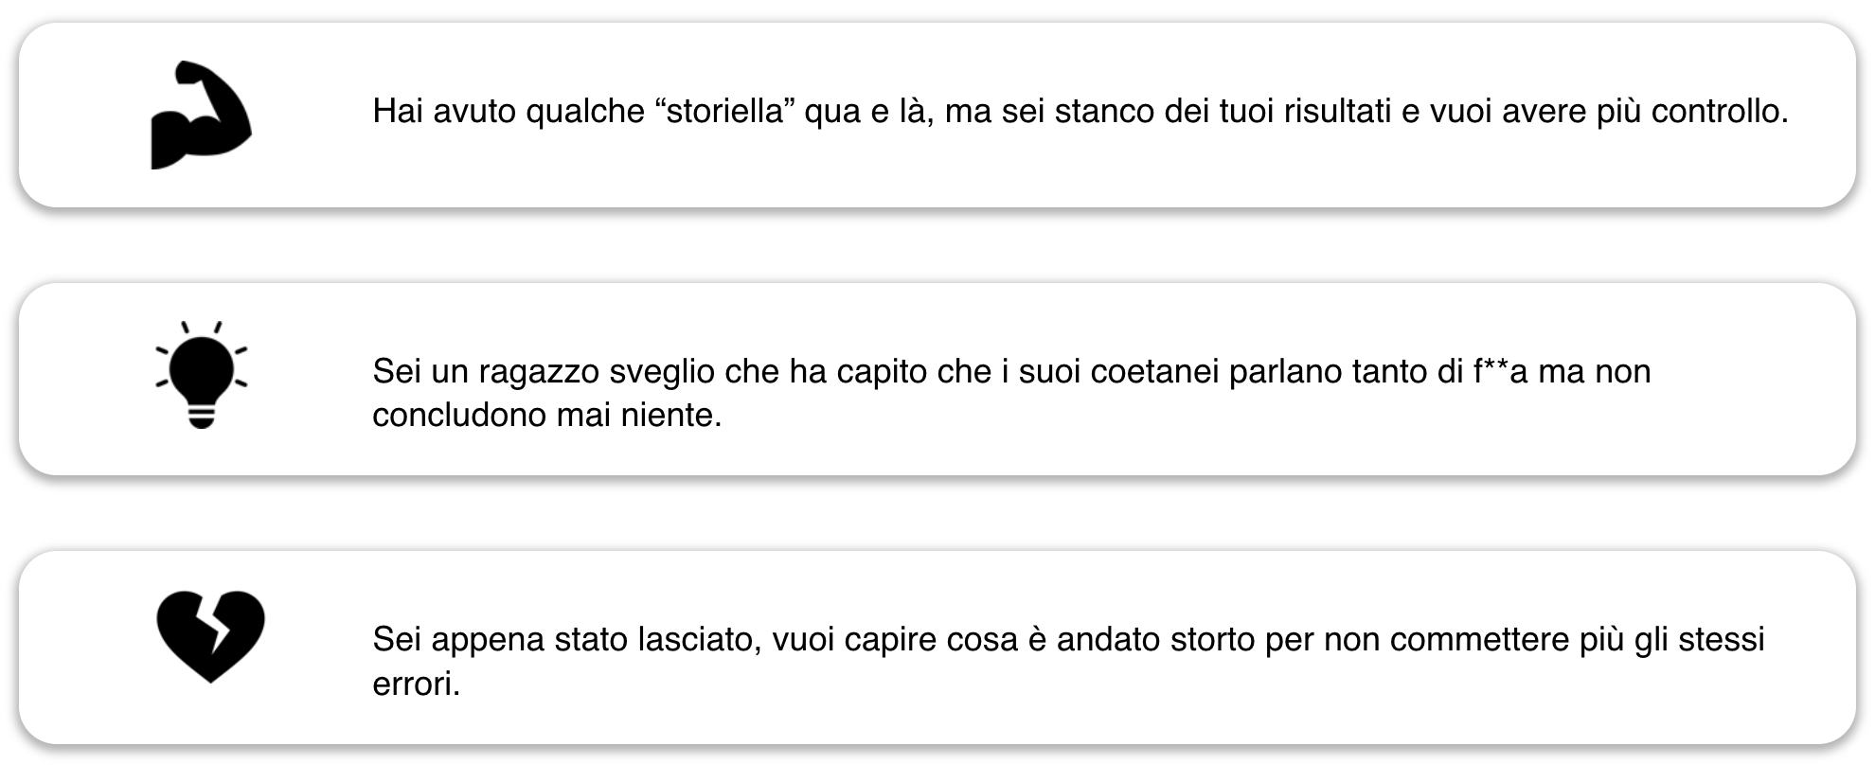Click the word "coetanei" in middle card
The height and width of the screenshot is (782, 1875).
(x=1154, y=371)
